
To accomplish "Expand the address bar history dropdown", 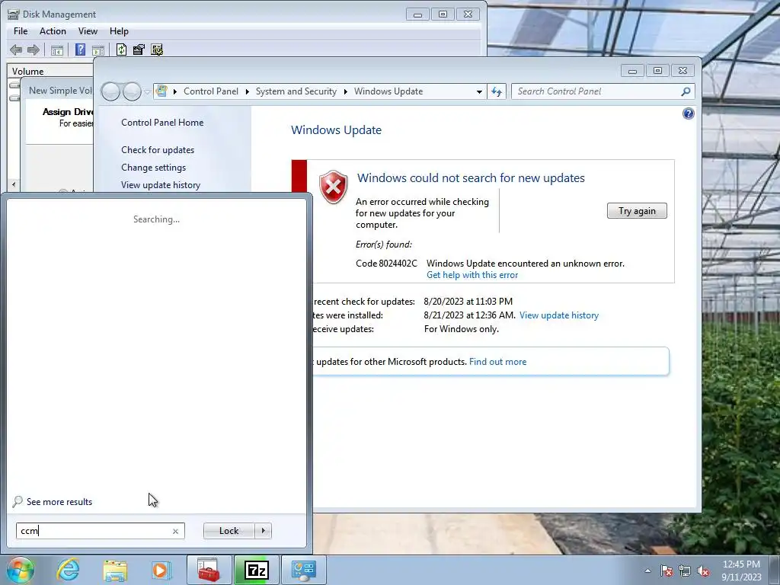I will (x=479, y=91).
